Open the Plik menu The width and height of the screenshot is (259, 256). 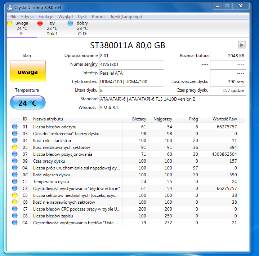click(x=13, y=17)
